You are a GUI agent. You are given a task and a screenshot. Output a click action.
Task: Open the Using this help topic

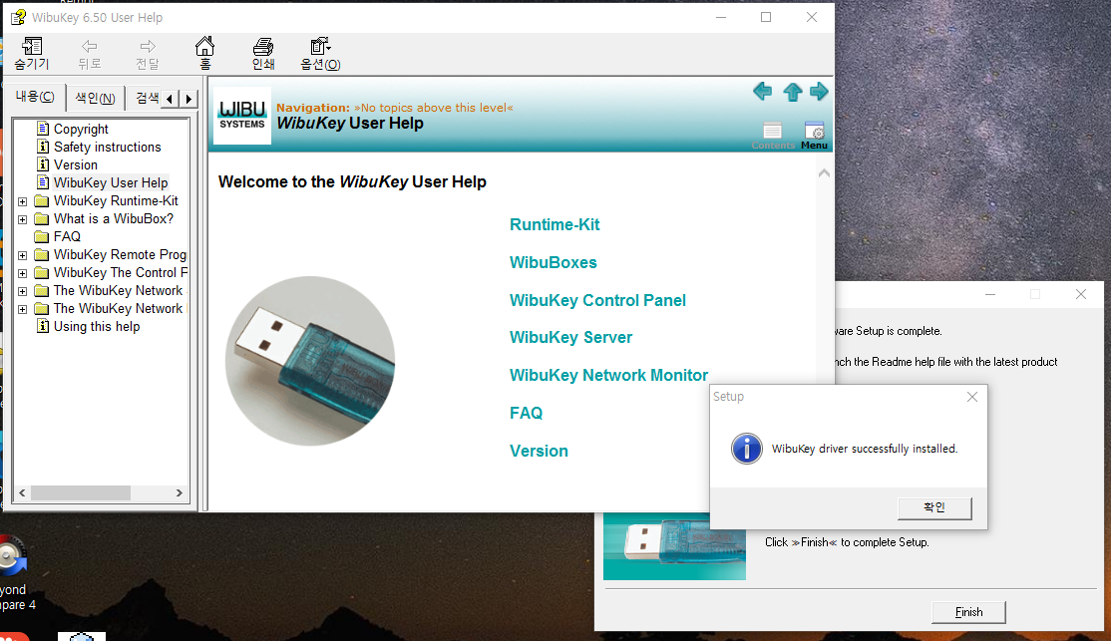pos(97,327)
